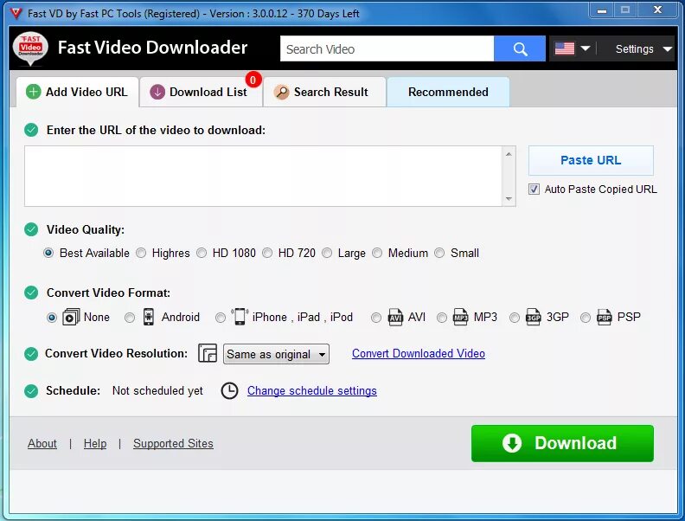The height and width of the screenshot is (521, 685).
Task: Click the schedule clock icon
Action: click(x=229, y=391)
